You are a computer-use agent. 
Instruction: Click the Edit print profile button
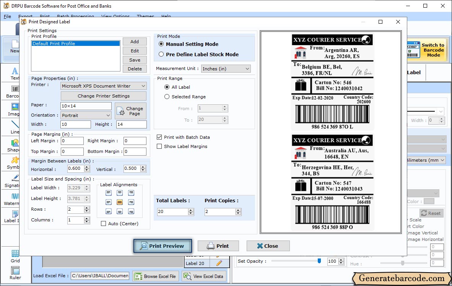[x=135, y=51]
